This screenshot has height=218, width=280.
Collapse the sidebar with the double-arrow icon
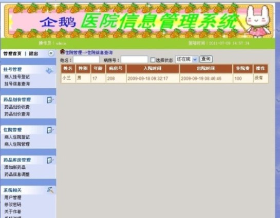pyautogui.click(x=51, y=53)
